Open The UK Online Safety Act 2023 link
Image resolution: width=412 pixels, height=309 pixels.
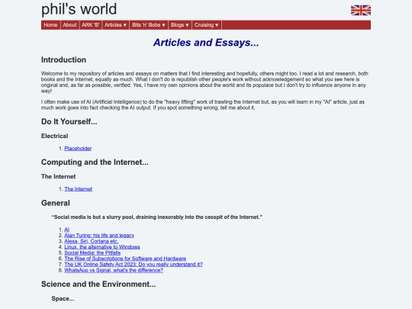(134, 264)
